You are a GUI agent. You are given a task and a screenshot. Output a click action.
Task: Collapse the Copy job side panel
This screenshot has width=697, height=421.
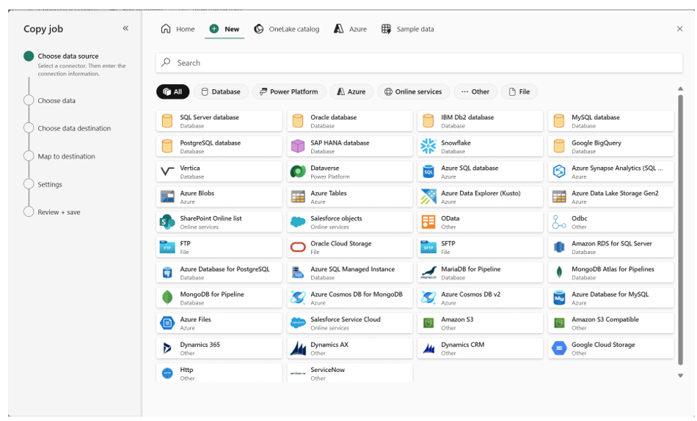[x=125, y=29]
